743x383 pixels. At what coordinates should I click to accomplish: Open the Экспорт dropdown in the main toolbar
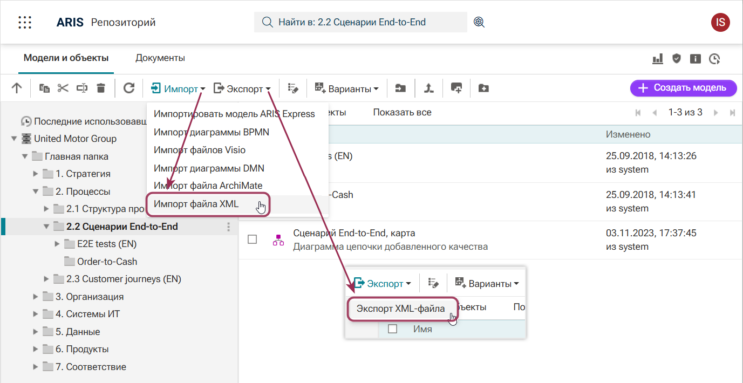[242, 88]
